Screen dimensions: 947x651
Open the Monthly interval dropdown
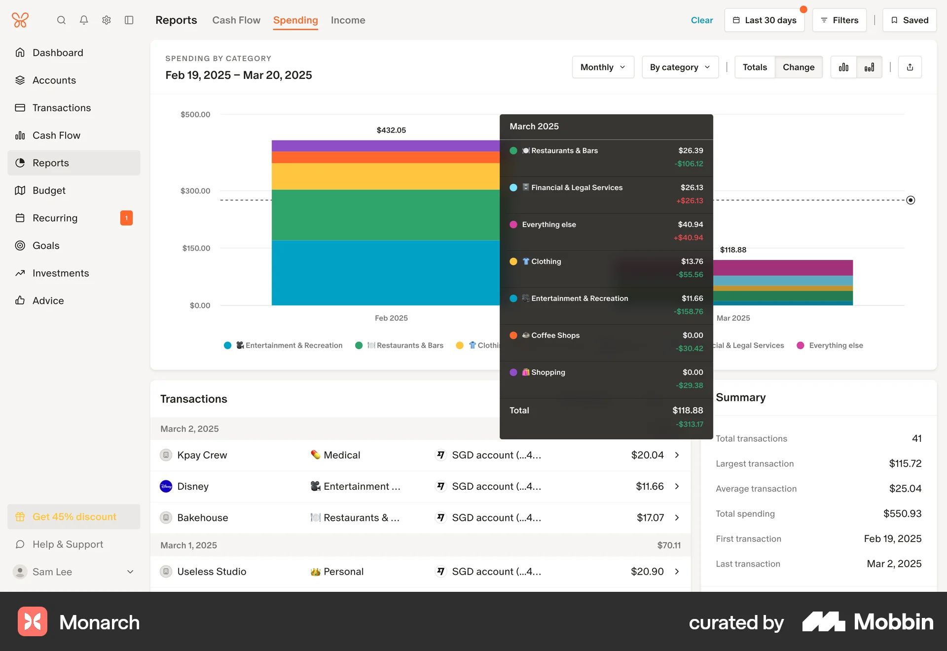click(602, 67)
